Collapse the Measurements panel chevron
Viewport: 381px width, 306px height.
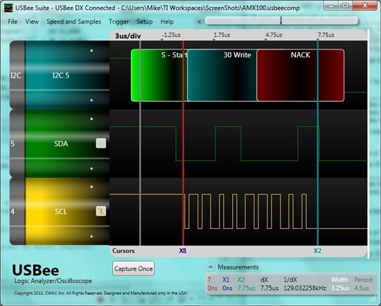(211, 267)
